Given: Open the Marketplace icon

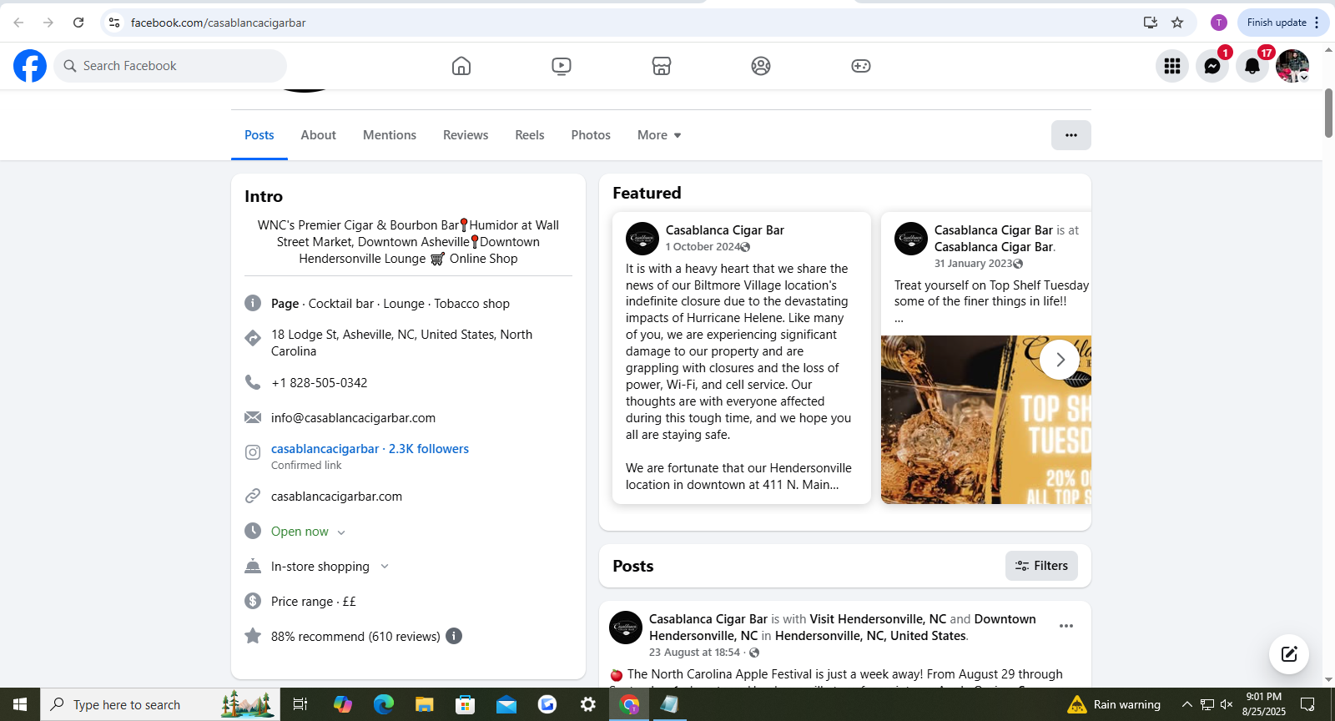Looking at the screenshot, I should 662,66.
